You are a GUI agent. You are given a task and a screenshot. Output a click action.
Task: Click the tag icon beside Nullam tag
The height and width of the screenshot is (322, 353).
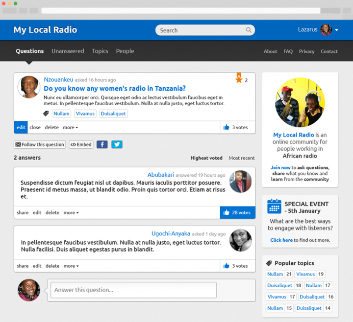(46, 114)
